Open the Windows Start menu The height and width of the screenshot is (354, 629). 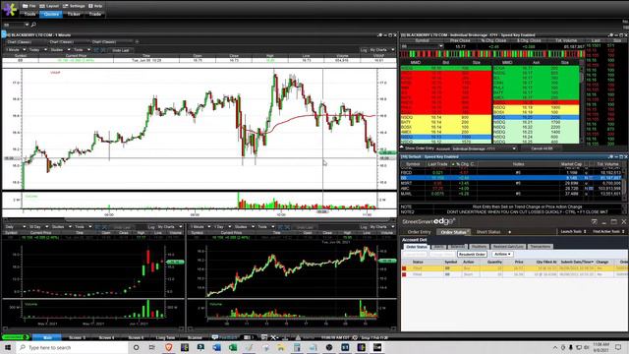[x=7, y=347]
